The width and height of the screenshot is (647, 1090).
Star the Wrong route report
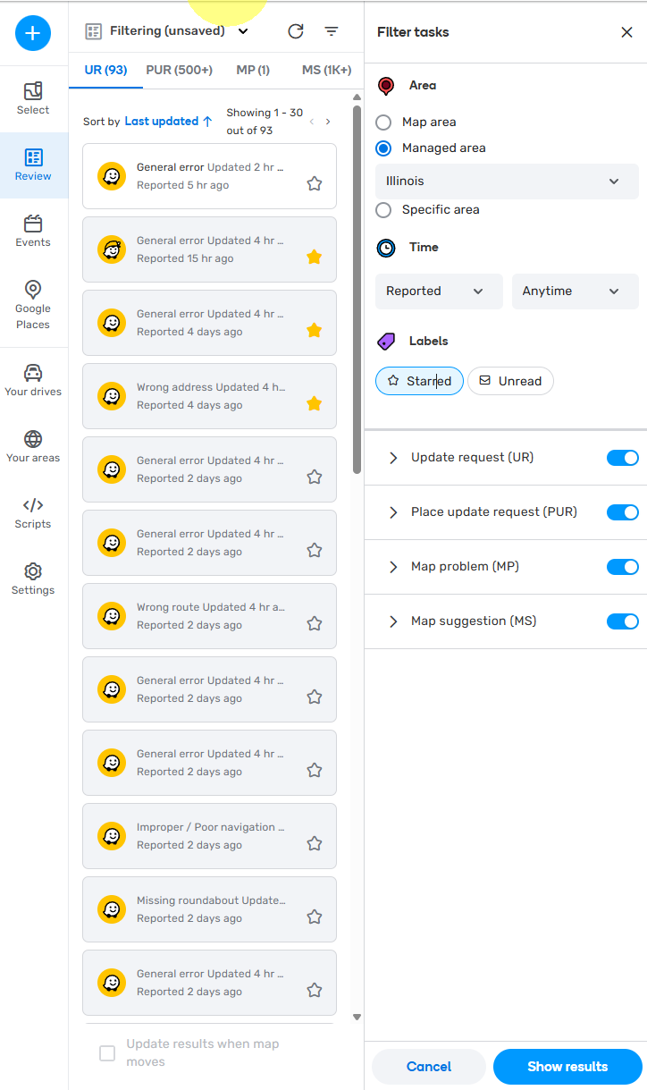[x=315, y=623]
